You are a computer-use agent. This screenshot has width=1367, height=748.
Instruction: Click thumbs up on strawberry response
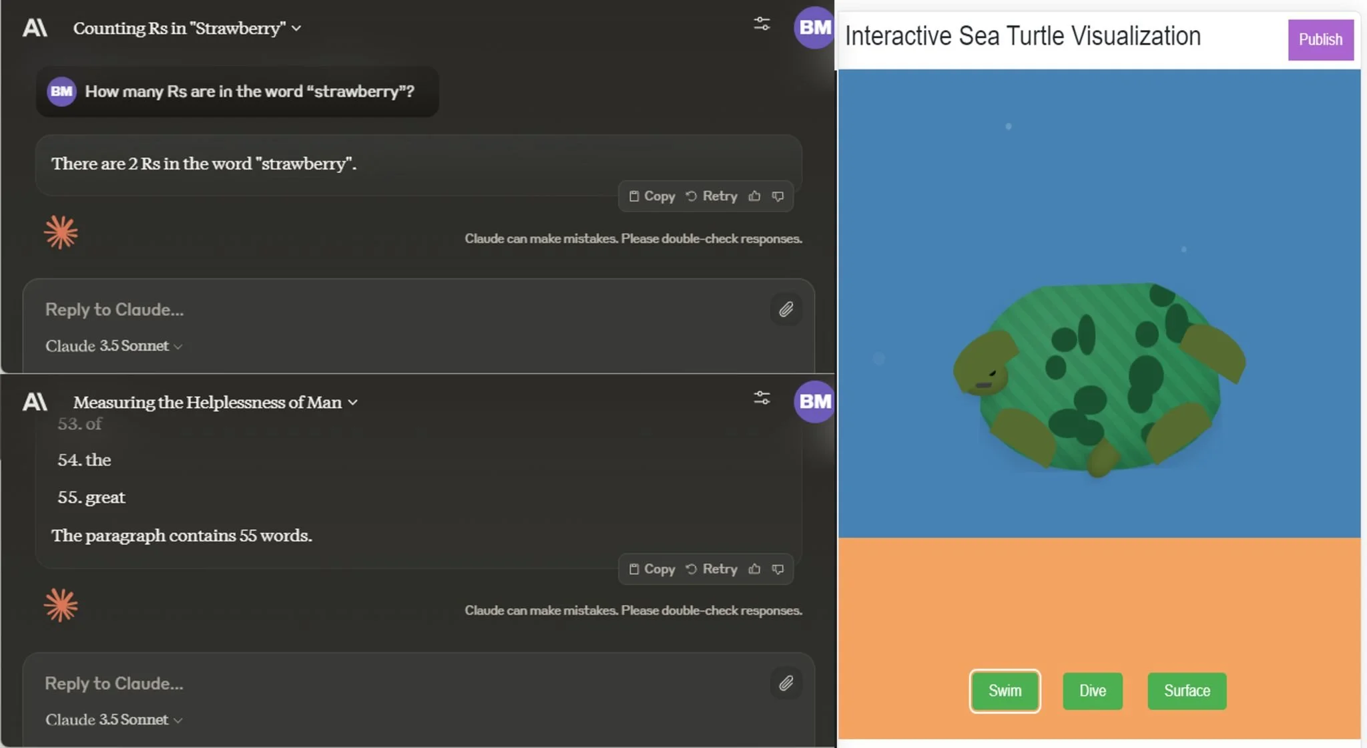(754, 196)
